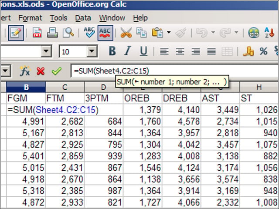Select the cell with value 4,991
The image size is (279, 209).
point(26,121)
